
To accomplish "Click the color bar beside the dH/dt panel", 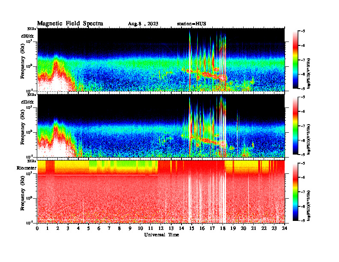I will pyautogui.click(x=295, y=60).
